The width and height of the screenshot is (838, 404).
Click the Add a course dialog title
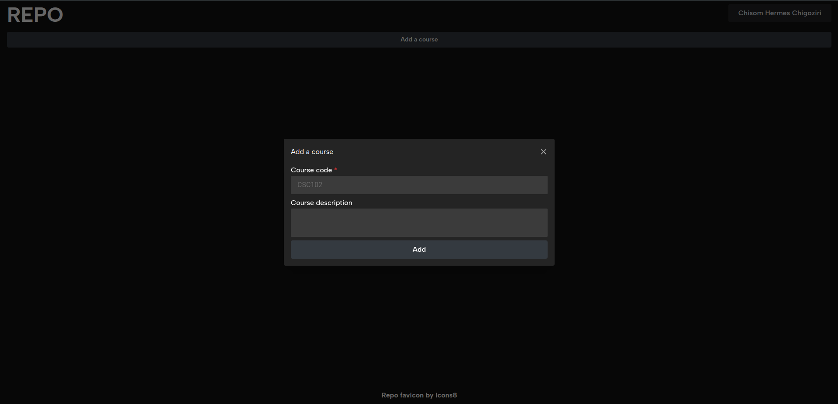pyautogui.click(x=312, y=152)
